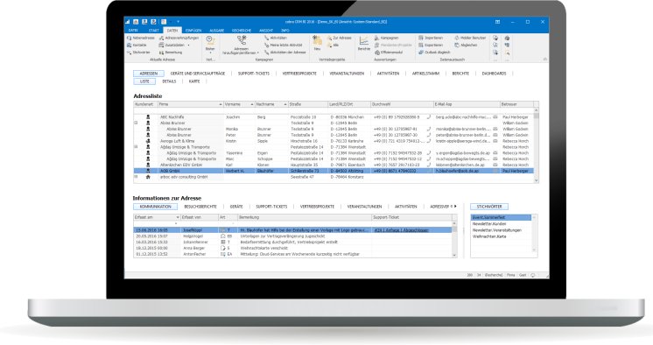Open the DASHBOARDS main view

[494, 74]
